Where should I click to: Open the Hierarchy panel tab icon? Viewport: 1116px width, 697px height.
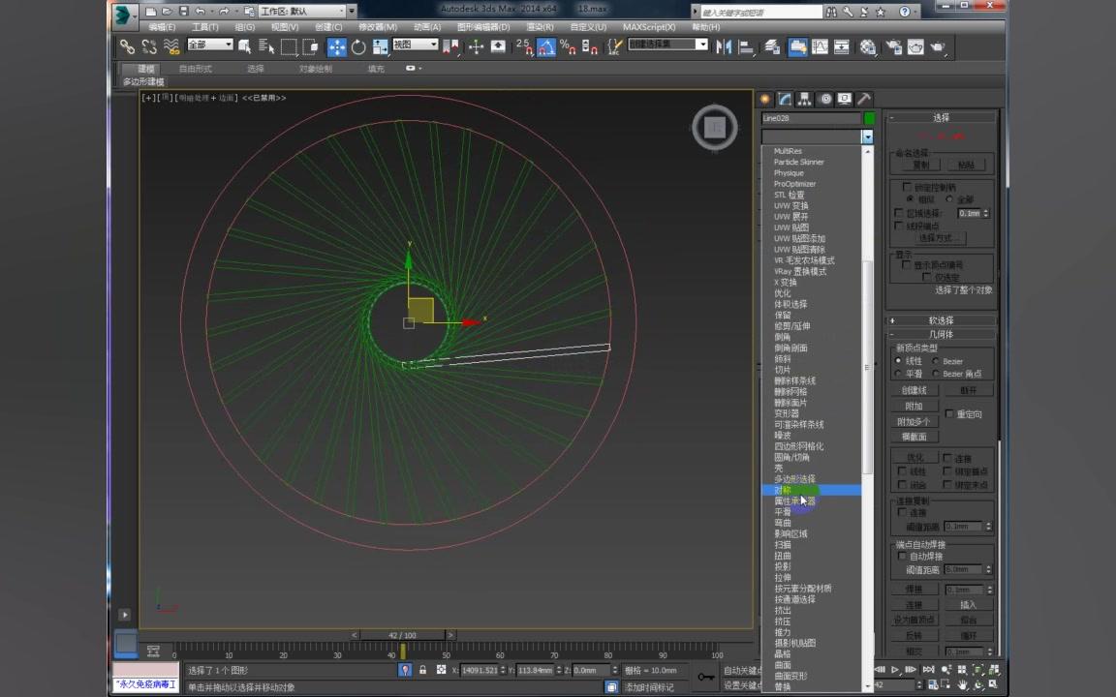click(x=804, y=99)
